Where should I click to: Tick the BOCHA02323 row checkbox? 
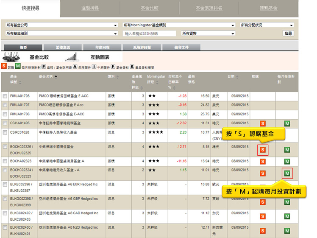[x=5, y=161]
